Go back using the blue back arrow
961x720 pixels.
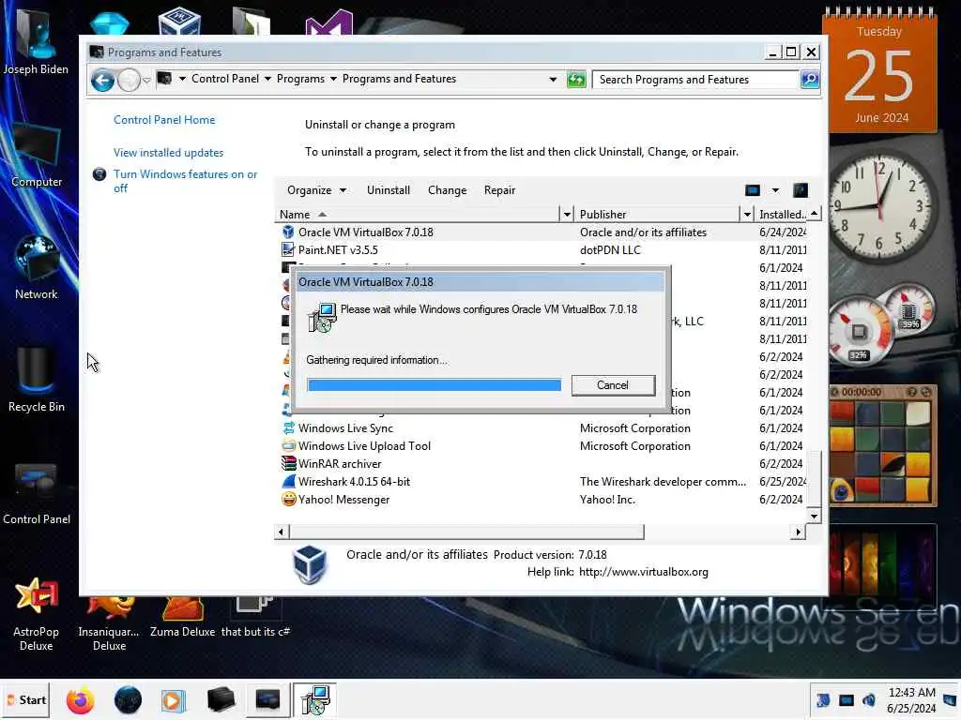point(102,80)
